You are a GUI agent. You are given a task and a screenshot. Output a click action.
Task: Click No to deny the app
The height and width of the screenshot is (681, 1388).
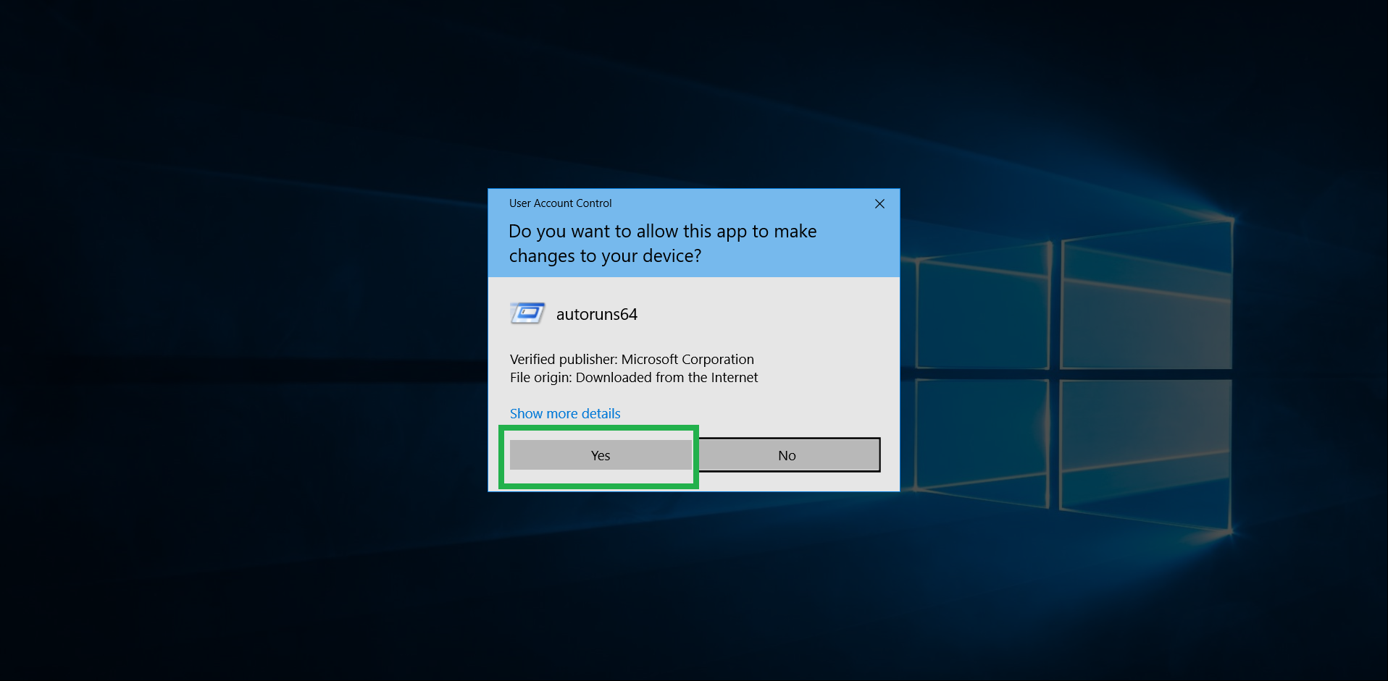[x=787, y=455]
